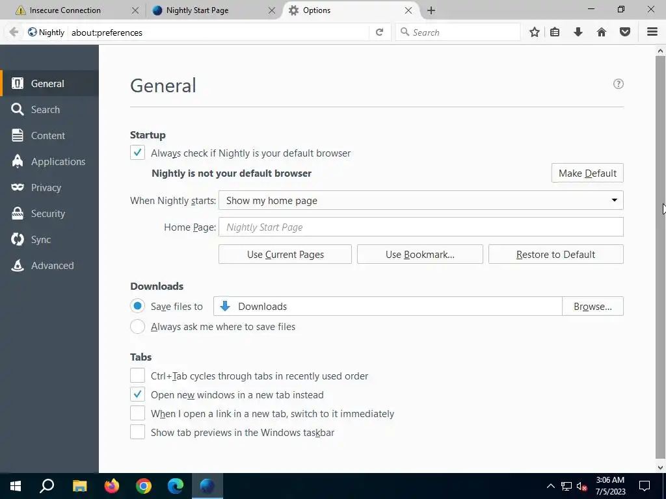
Task: Open When Nightly starts dropdown
Action: pyautogui.click(x=421, y=200)
